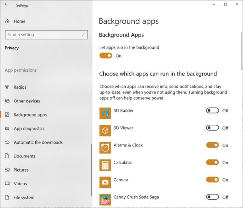Click the main page scrollbar thumb
243x208 pixels.
pos(242,51)
